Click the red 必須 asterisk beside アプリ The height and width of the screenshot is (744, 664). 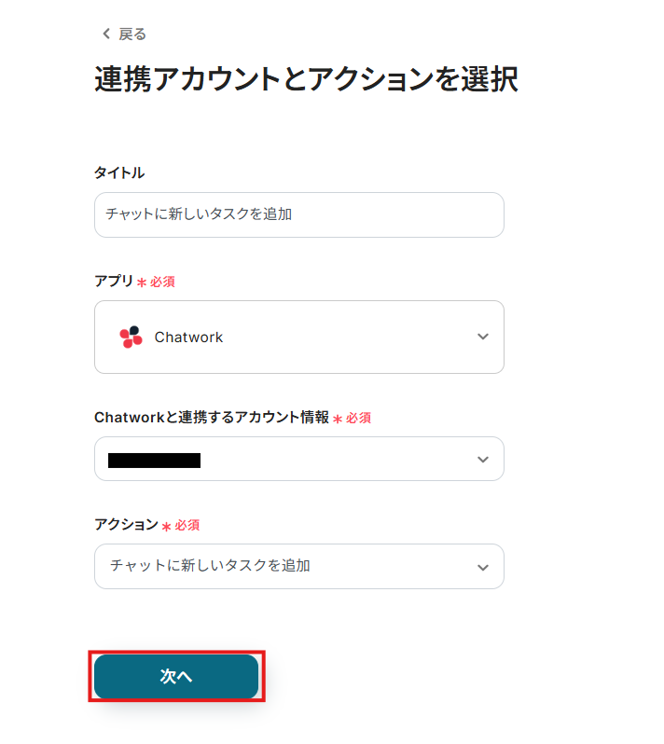click(x=142, y=282)
